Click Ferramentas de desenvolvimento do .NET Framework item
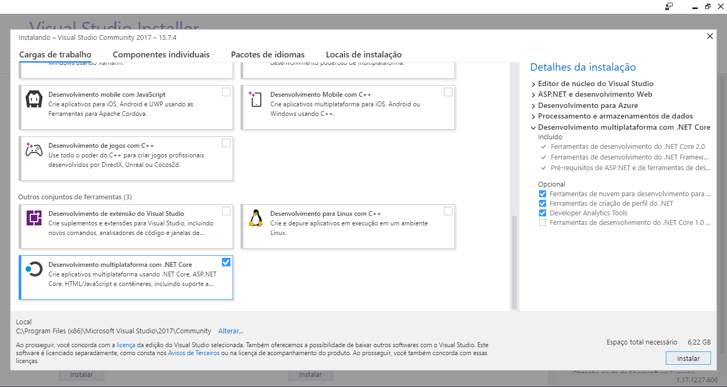727x387 pixels. pyautogui.click(x=631, y=157)
